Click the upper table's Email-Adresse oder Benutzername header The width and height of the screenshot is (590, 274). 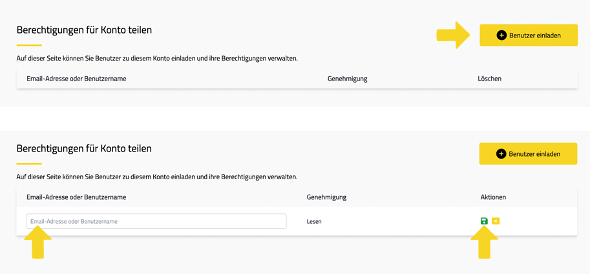coord(76,79)
